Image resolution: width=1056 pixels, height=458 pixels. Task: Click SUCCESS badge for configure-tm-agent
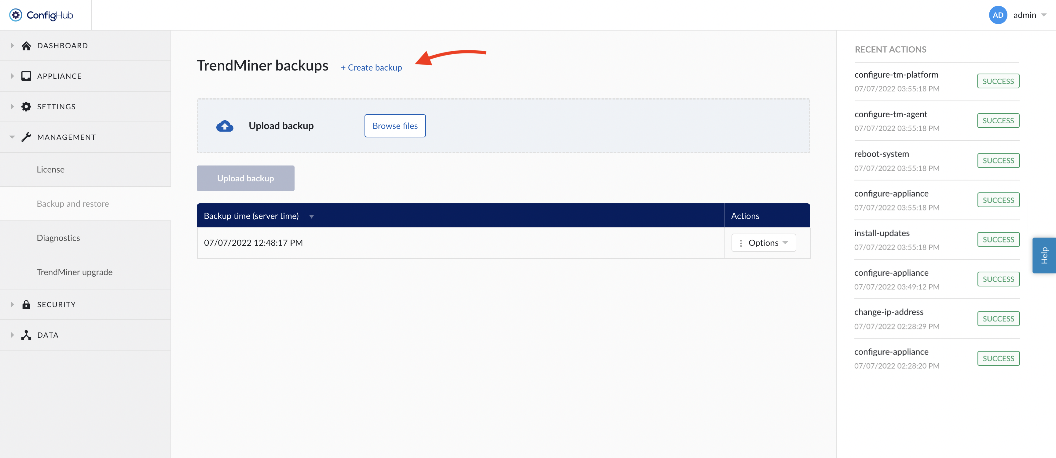tap(998, 120)
